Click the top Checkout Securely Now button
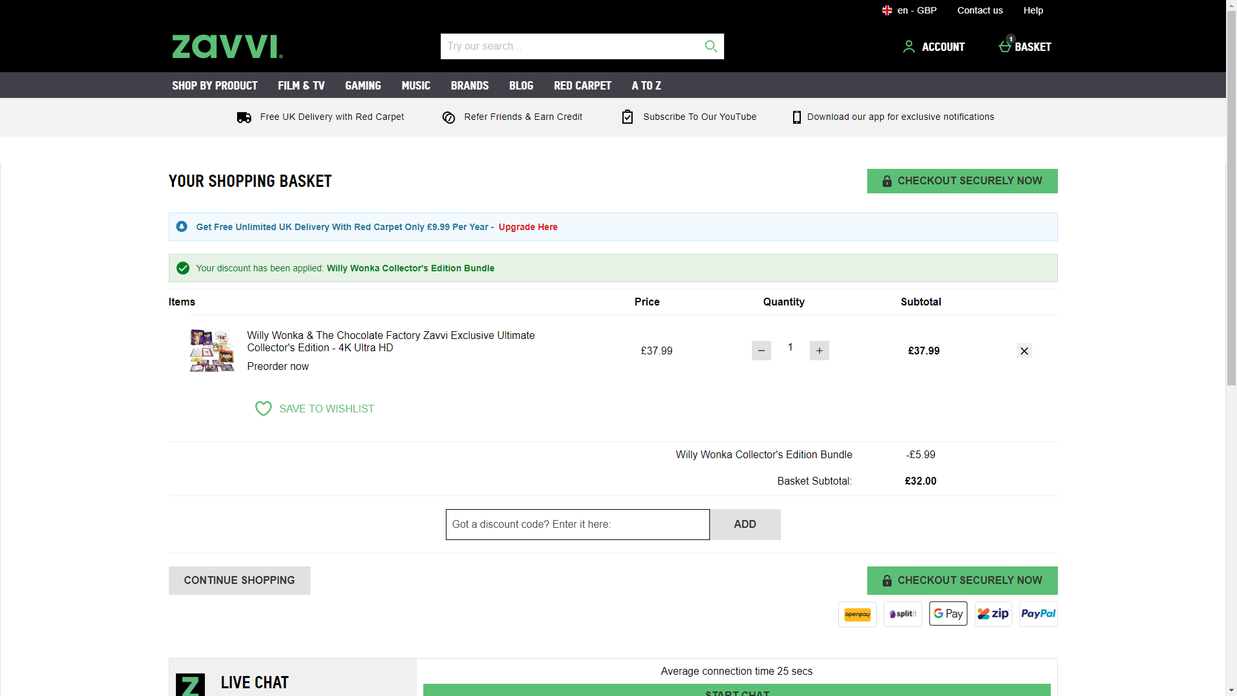Image resolution: width=1237 pixels, height=696 pixels. [963, 181]
